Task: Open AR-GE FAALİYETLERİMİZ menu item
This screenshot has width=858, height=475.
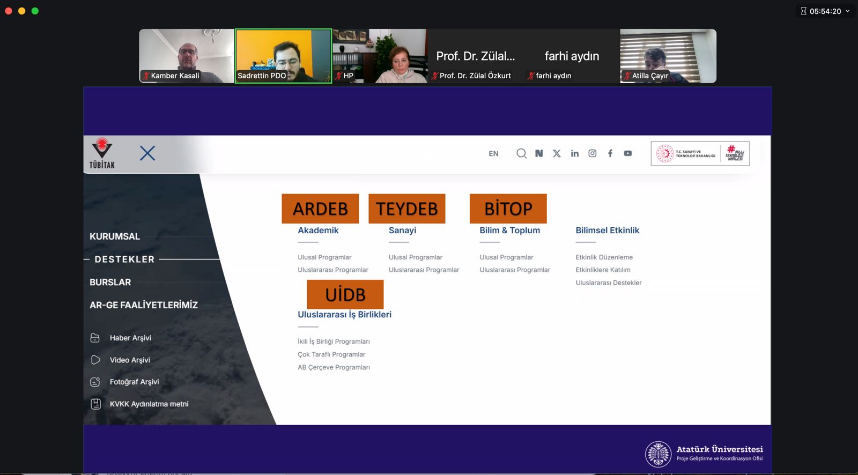Action: [x=144, y=305]
